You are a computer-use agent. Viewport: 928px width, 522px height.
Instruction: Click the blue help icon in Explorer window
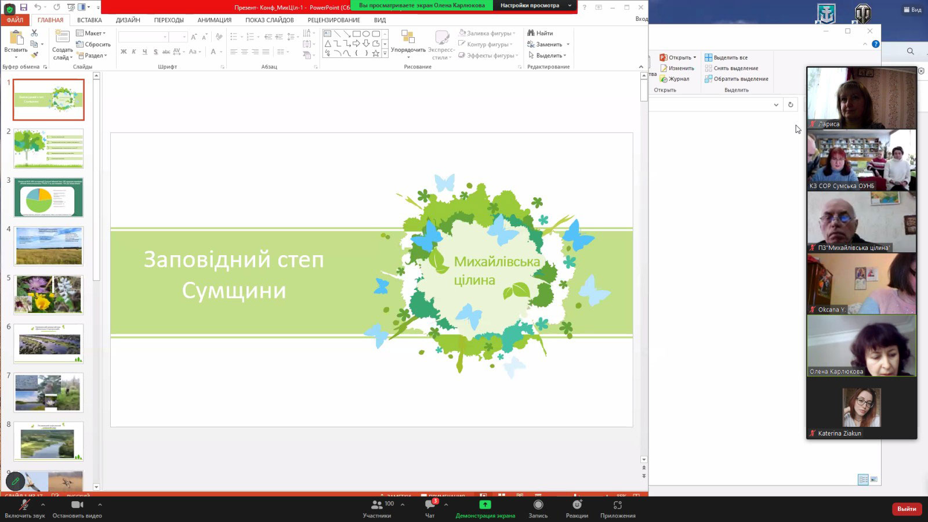point(876,44)
